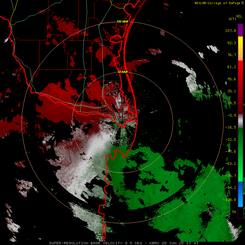Click the [KT] units label
Viewport: 245px width, 245px height.
tap(232, 19)
